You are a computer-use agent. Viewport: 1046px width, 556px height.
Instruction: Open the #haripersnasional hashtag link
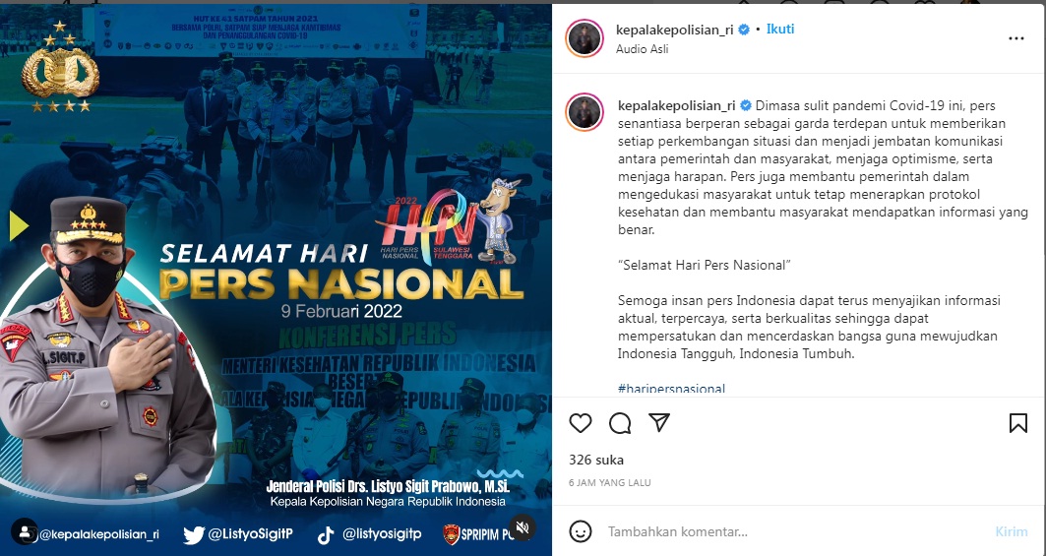671,388
